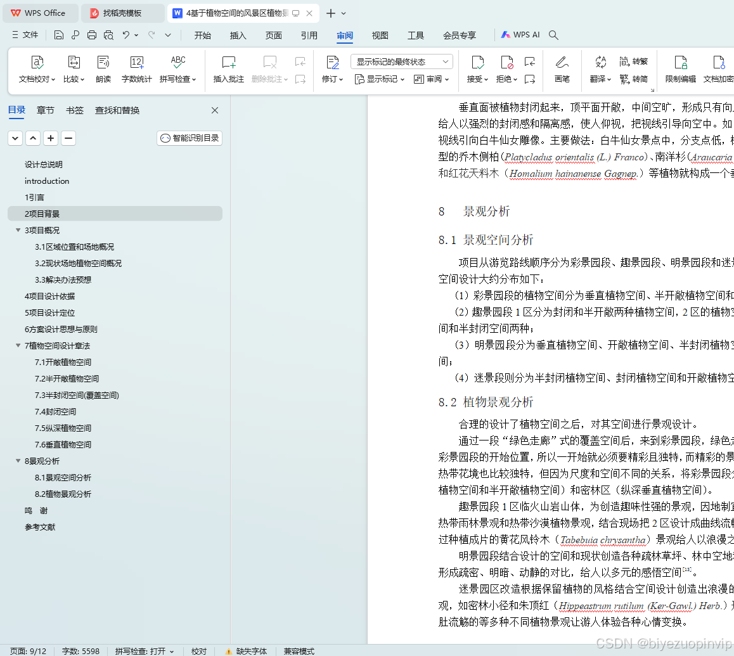The width and height of the screenshot is (734, 656).
Task: Click the plus button to promote outline level
Action: [51, 138]
